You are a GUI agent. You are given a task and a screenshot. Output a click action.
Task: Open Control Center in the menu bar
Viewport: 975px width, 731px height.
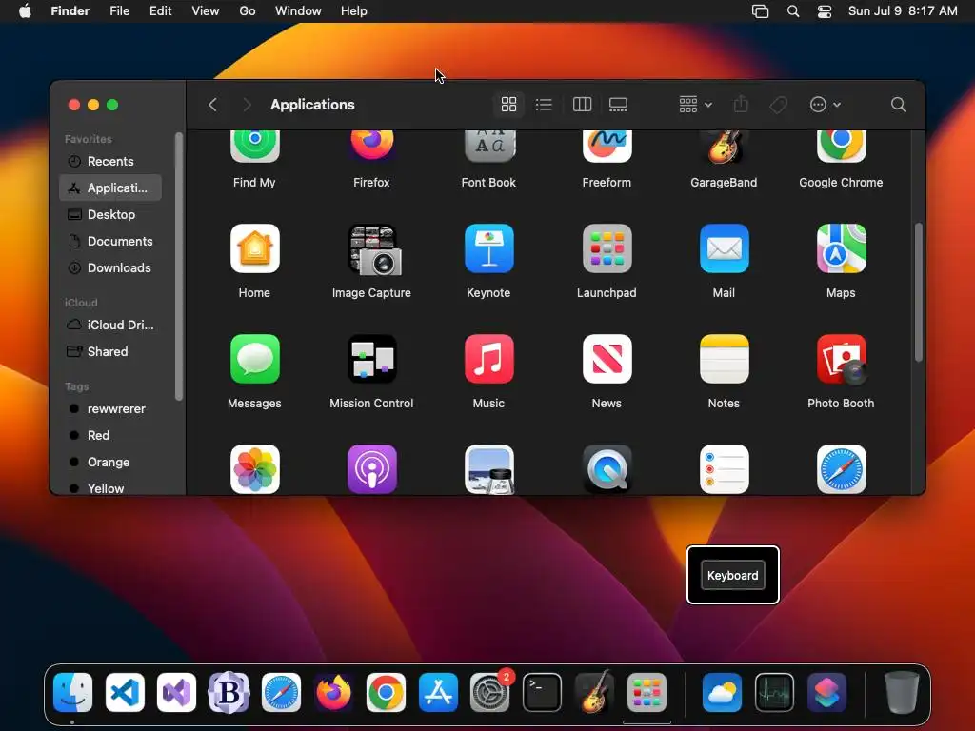tap(825, 11)
